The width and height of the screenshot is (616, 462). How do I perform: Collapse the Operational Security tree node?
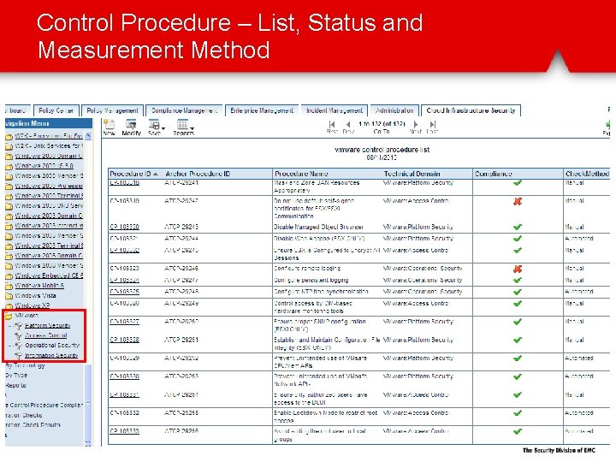tap(9, 346)
